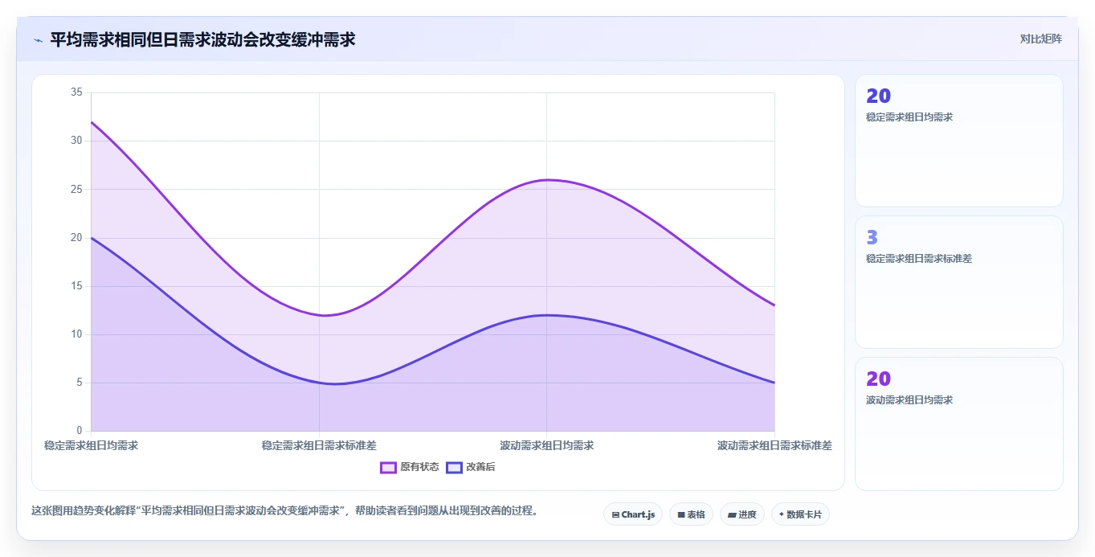
Task: Open the 对比矩阵 link
Action: coord(1040,39)
